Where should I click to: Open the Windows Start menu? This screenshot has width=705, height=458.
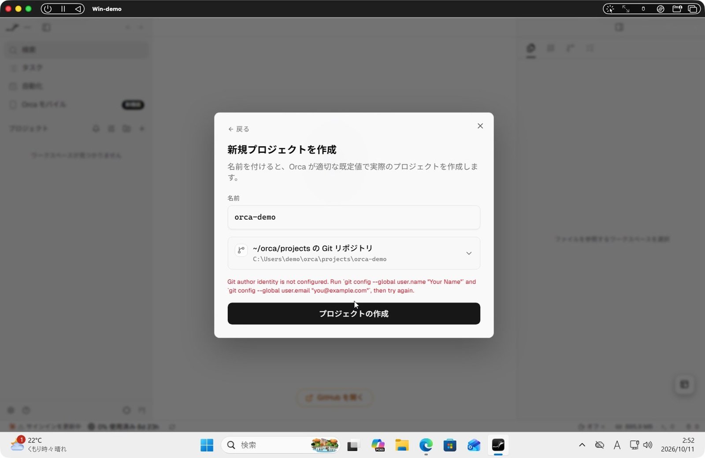pyautogui.click(x=207, y=445)
